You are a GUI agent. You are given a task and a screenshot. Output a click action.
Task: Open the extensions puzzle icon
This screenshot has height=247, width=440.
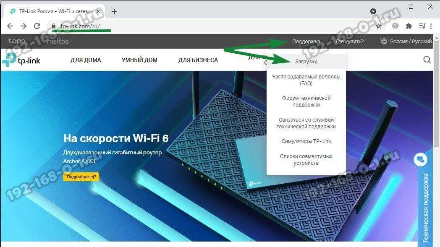tap(409, 26)
